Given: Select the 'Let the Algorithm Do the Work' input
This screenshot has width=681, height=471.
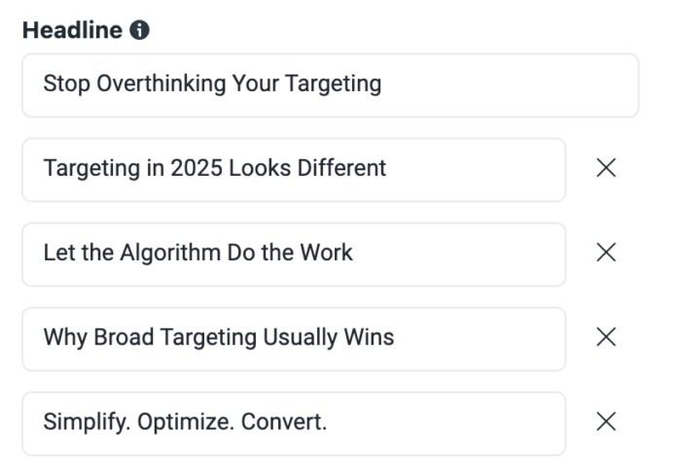Looking at the screenshot, I should [294, 254].
